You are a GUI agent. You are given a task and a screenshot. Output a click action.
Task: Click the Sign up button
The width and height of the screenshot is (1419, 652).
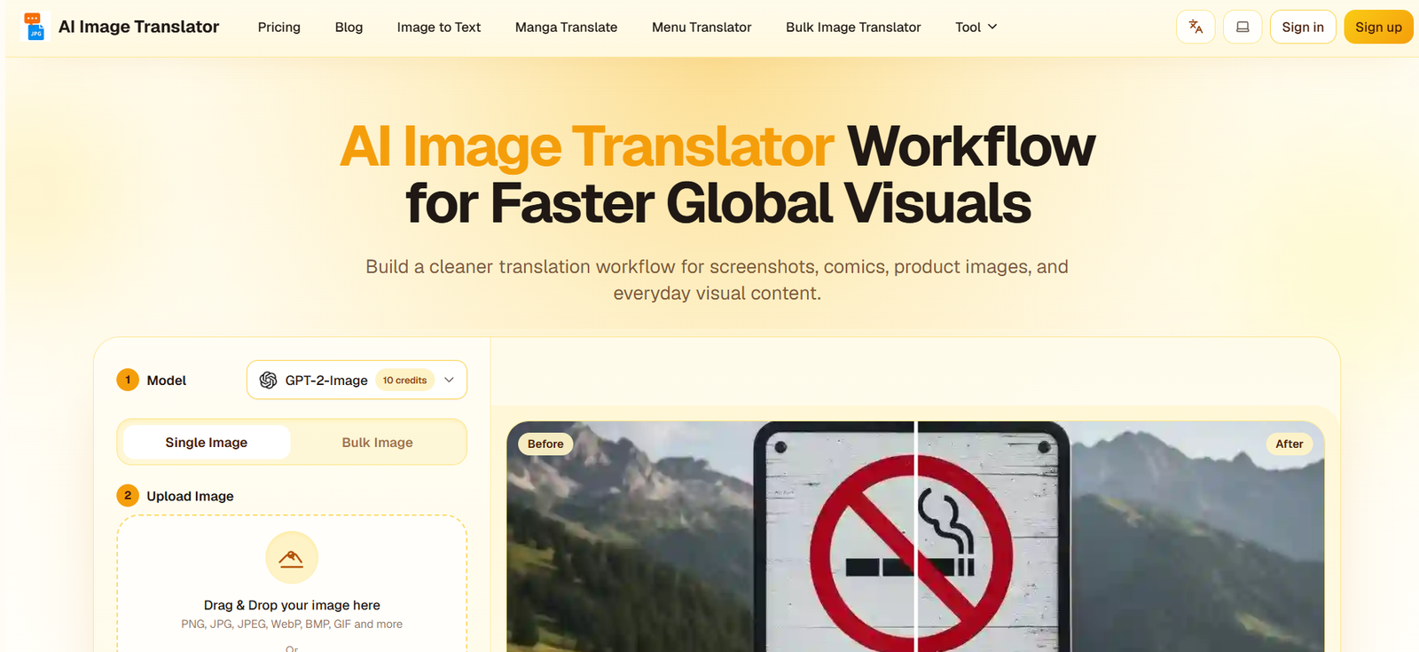1378,27
